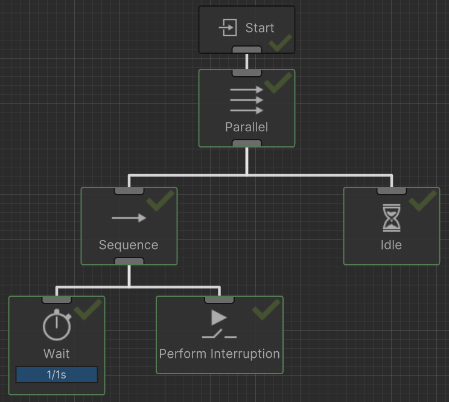
Task: Click the Sequence node's single arrow icon
Action: 129,218
